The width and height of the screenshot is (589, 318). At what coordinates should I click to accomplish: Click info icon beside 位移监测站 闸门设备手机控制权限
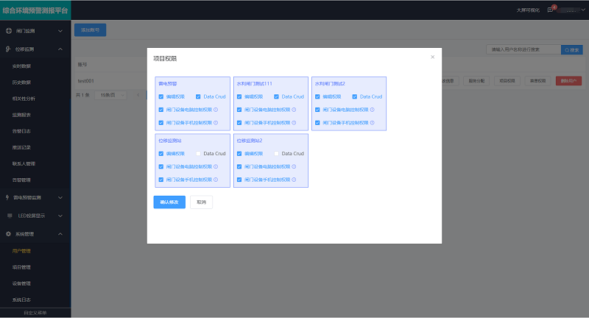(x=216, y=179)
